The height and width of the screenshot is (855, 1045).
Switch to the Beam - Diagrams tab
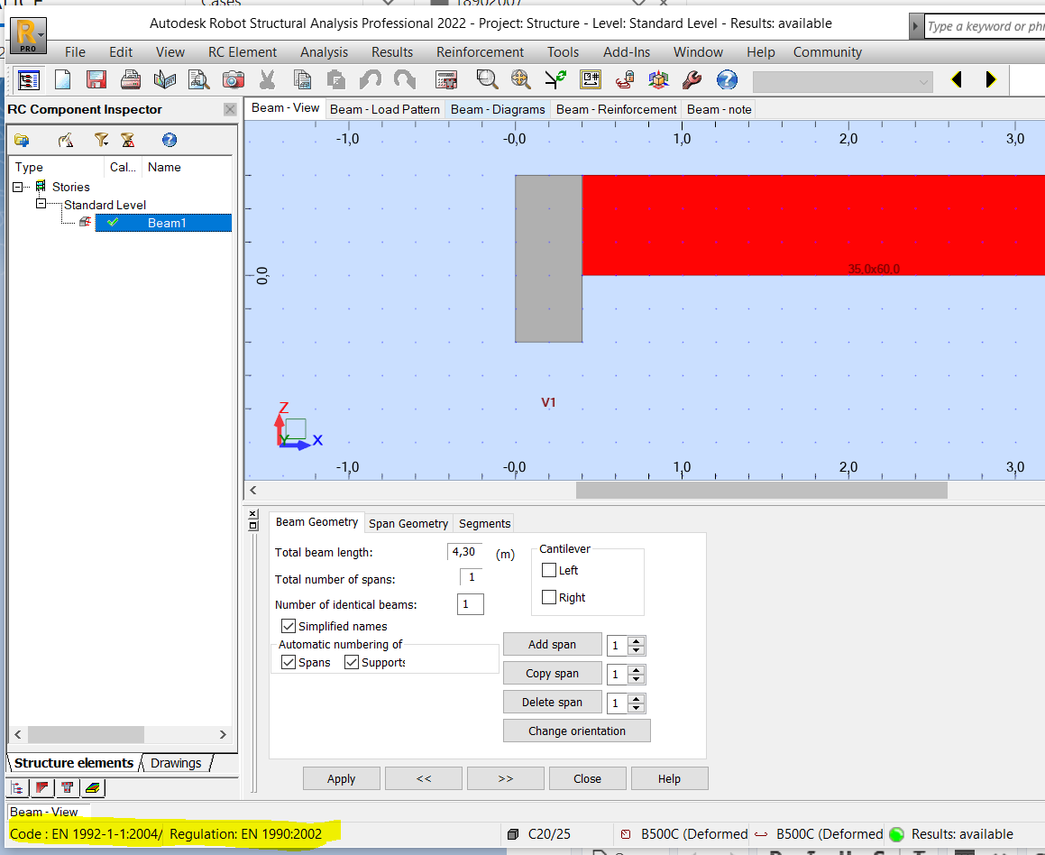tap(498, 109)
